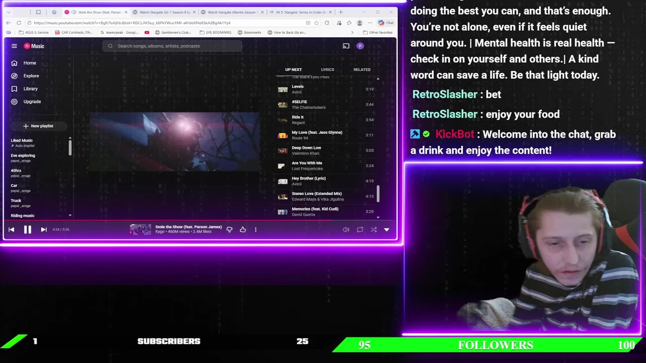Click the YouTube Music logo
This screenshot has width=646, height=363.
34,46
